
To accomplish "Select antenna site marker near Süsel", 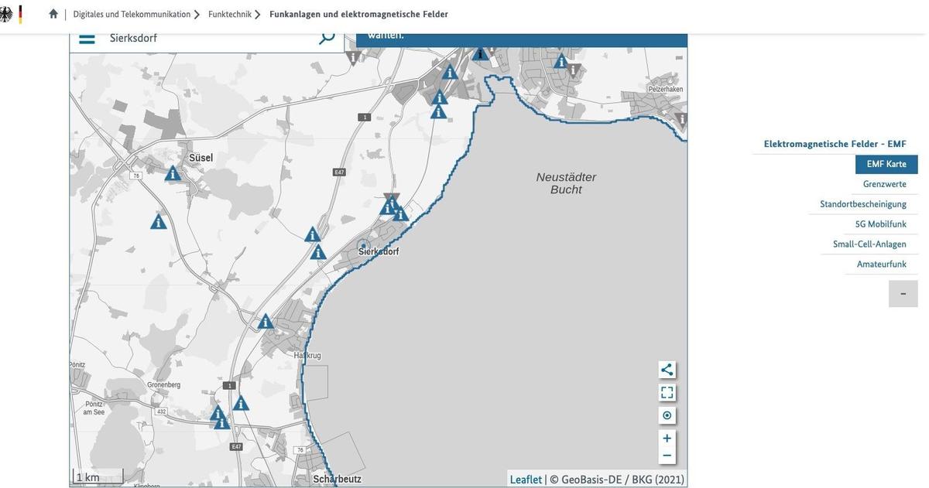I will coord(173,173).
